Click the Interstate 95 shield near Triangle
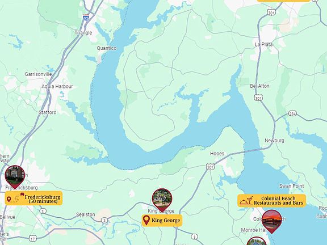The height and width of the screenshot is (245, 327). coord(86,17)
